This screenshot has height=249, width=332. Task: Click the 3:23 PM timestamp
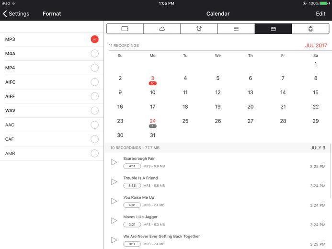click(x=318, y=244)
